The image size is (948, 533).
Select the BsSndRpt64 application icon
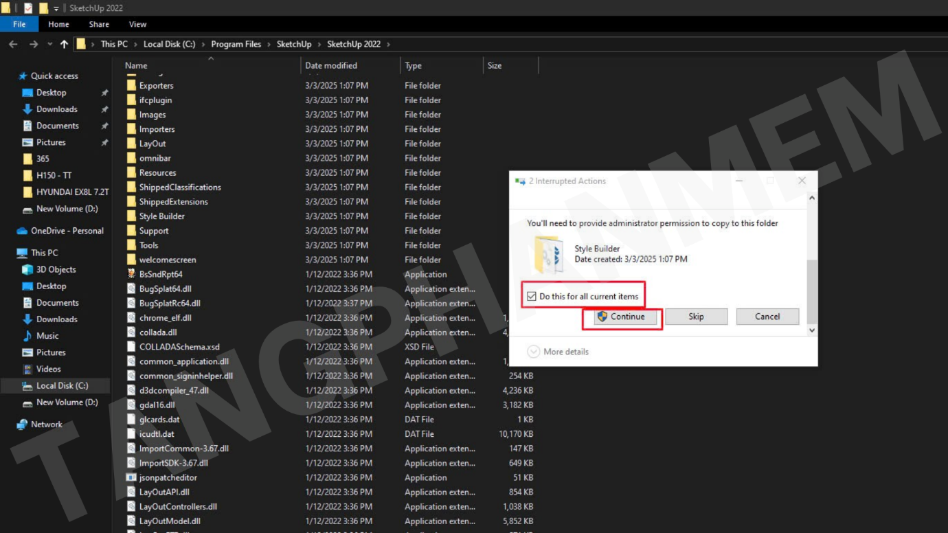(x=132, y=274)
